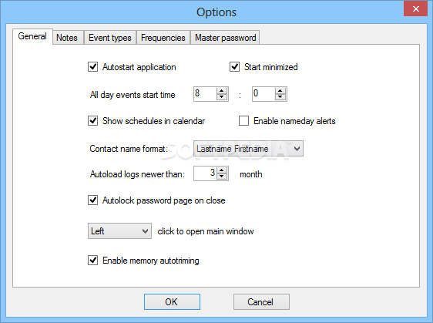Image resolution: width=433 pixels, height=323 pixels.
Task: Increase autoload logs month count
Action: [x=221, y=171]
